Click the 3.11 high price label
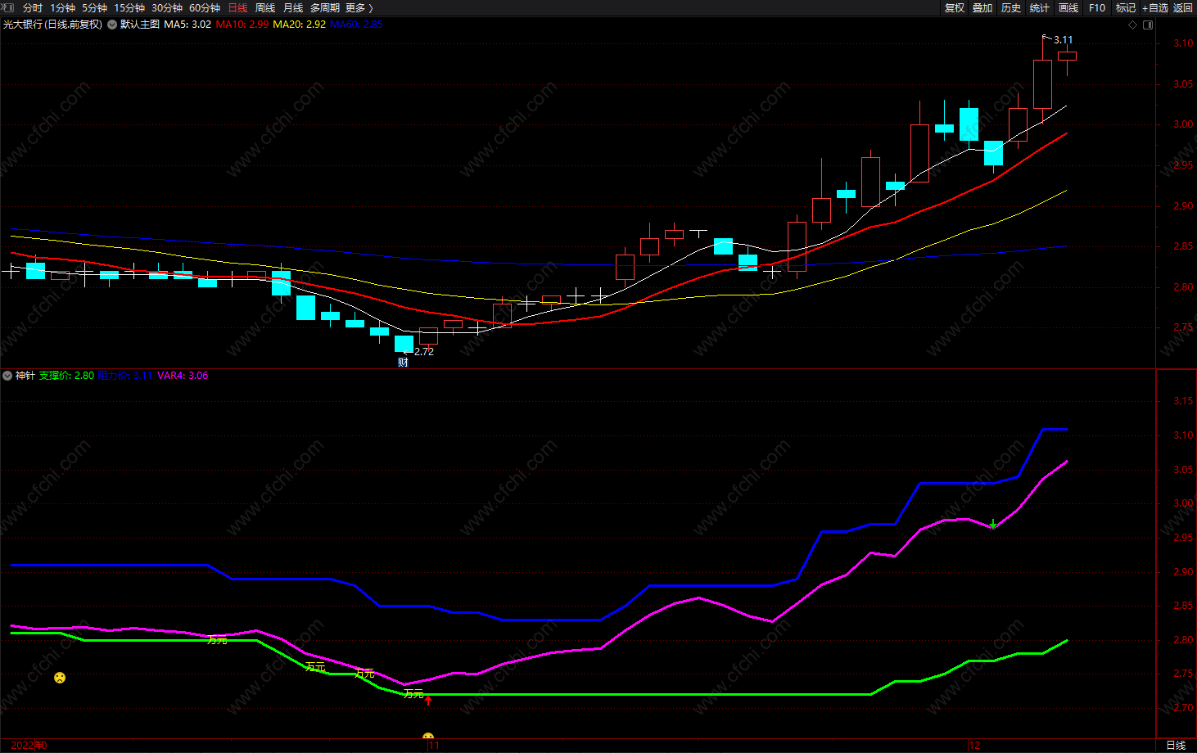Screen dimensions: 1197x753 click(1063, 39)
